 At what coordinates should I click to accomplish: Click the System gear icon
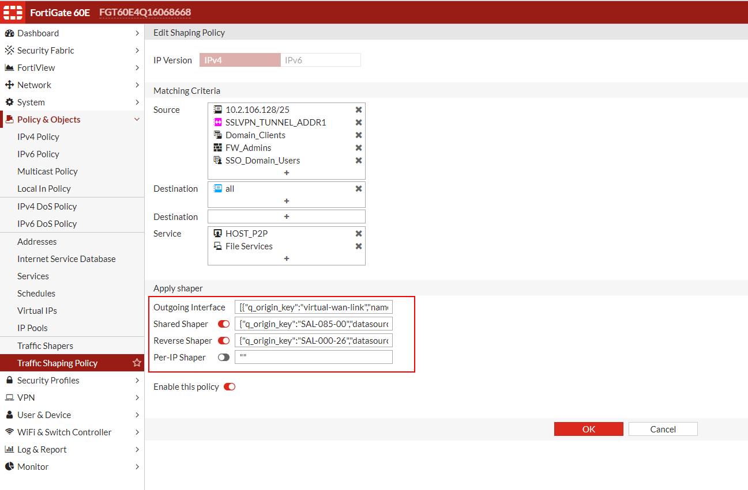(x=9, y=102)
